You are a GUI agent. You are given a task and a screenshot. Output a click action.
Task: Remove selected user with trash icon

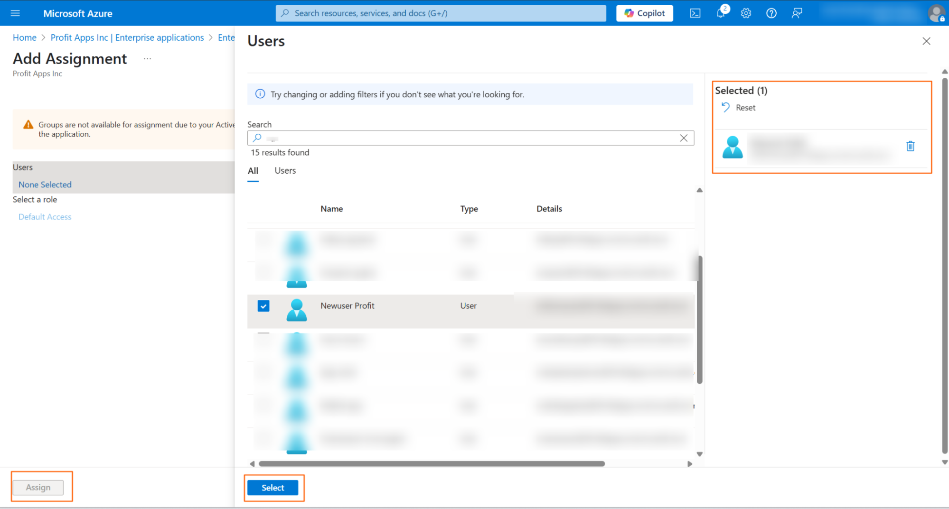(910, 146)
